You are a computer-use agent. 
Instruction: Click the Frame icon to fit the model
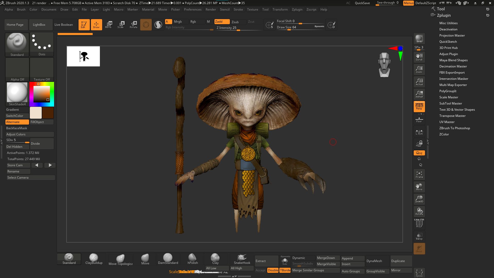point(419,174)
